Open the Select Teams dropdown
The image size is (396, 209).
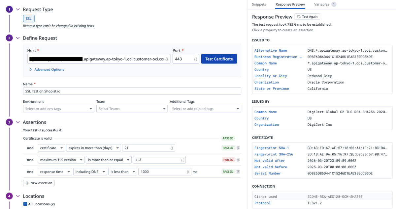pos(132,109)
